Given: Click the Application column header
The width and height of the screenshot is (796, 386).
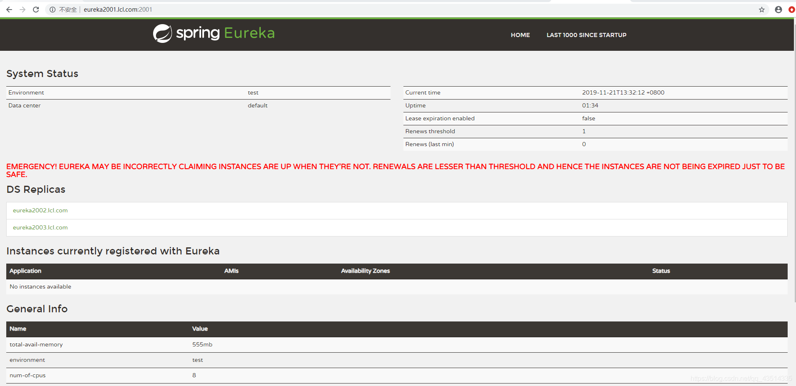Looking at the screenshot, I should (x=25, y=271).
